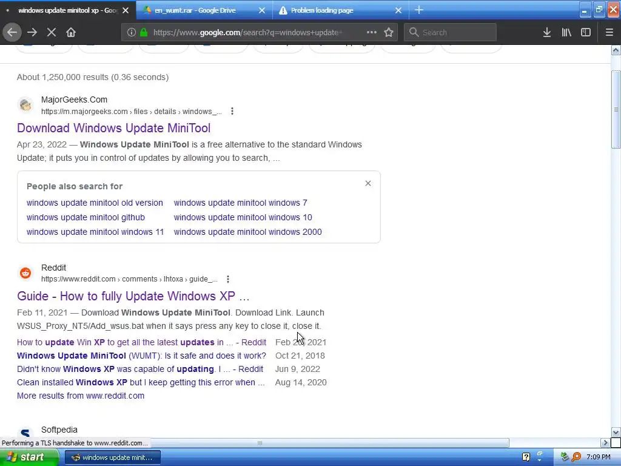621x466 pixels.
Task: Open MajorGeeks result three-dot options
Action: pyautogui.click(x=232, y=112)
